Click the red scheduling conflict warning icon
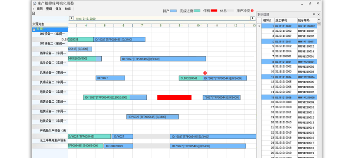The width and height of the screenshot is (344, 158). 205,73
